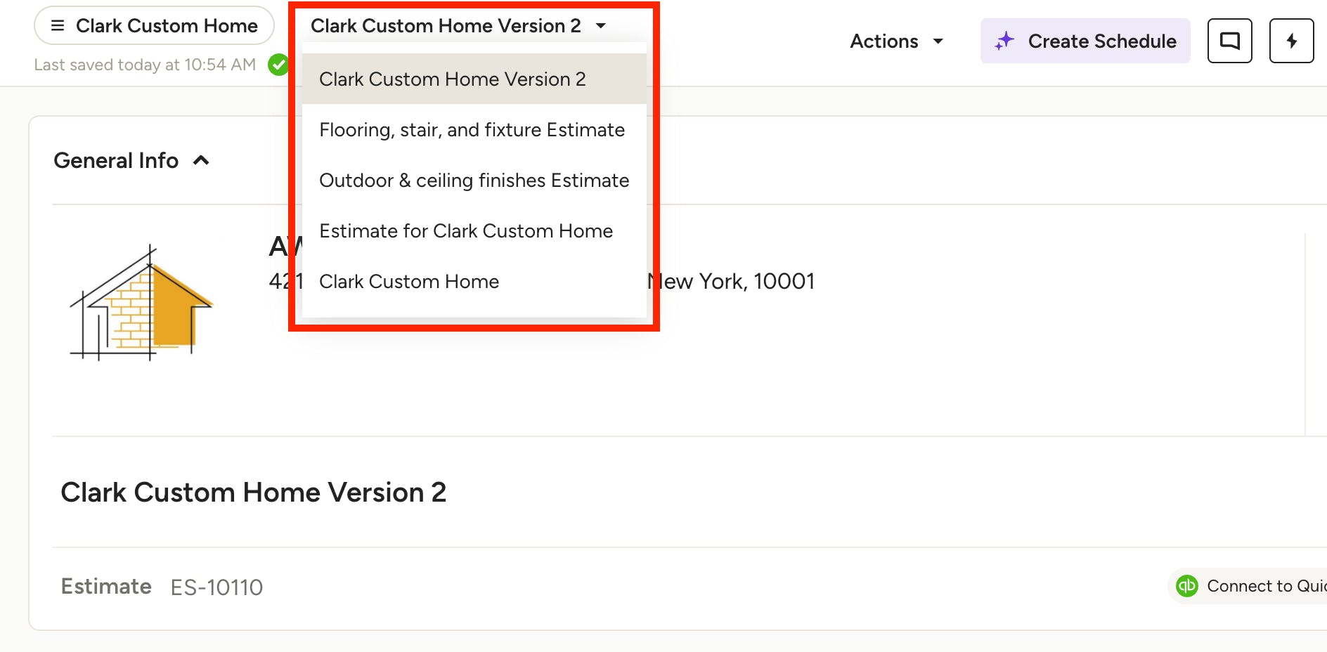Click the lightning bolt quick actions icon
The height and width of the screenshot is (652, 1327).
[x=1291, y=41]
